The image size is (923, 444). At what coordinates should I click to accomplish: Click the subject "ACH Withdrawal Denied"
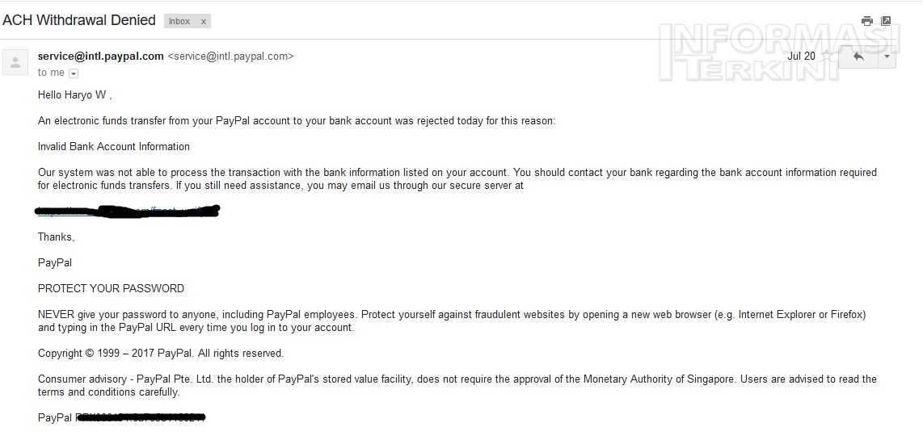[79, 21]
